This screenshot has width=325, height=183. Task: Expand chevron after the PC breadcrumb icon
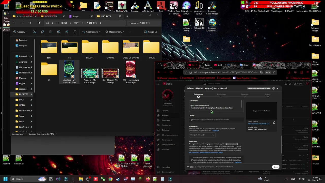(x=53, y=23)
